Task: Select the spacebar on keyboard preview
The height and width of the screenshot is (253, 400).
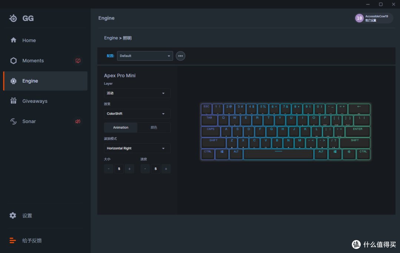Action: click(278, 154)
